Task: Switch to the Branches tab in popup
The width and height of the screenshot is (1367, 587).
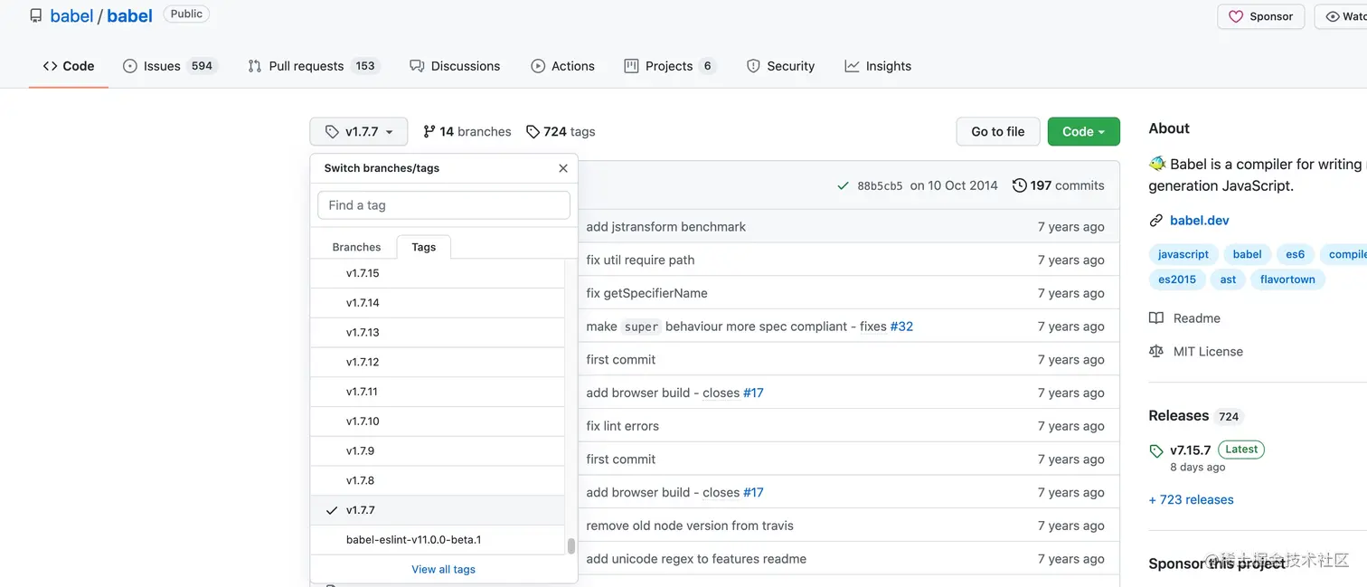Action: (x=356, y=247)
